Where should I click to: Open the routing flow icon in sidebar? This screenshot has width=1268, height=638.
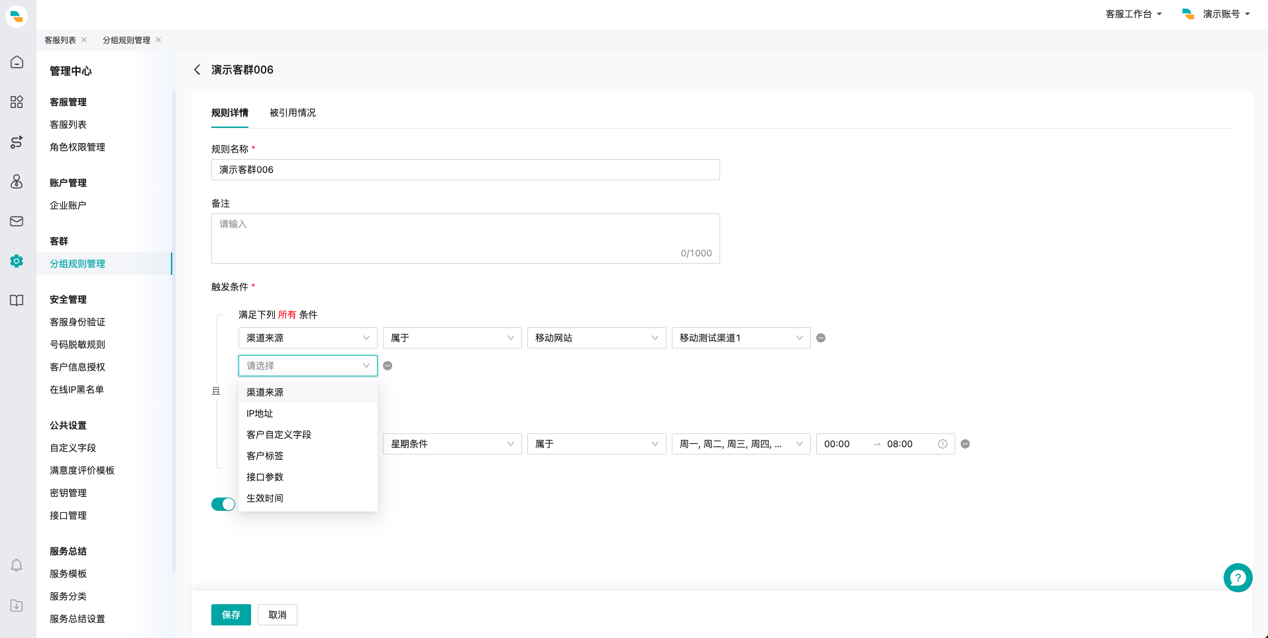[17, 142]
